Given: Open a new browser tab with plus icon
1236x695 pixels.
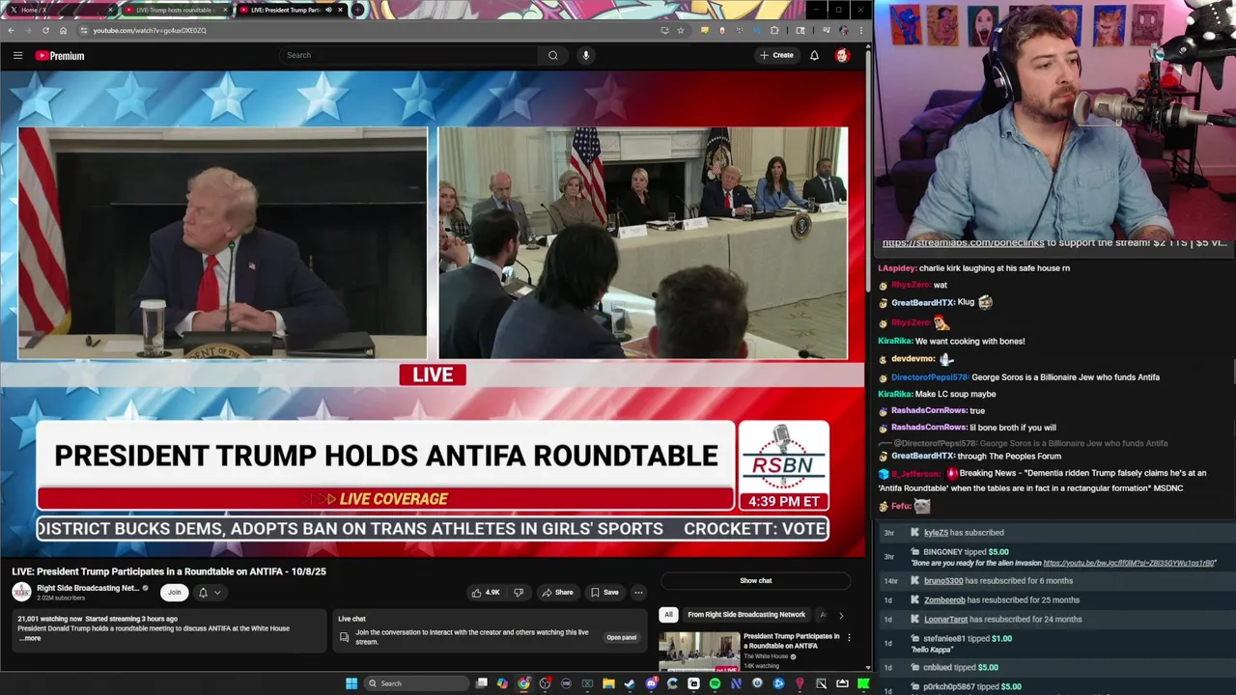Looking at the screenshot, I should point(358,10).
